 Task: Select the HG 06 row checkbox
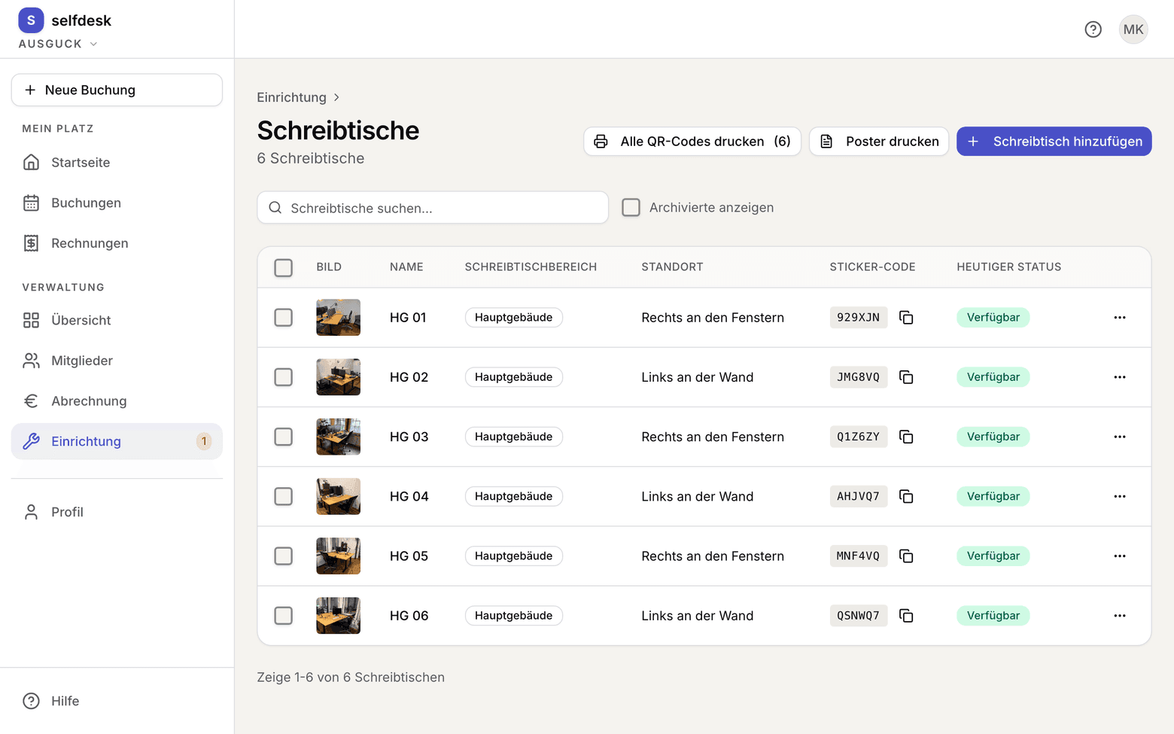(283, 616)
